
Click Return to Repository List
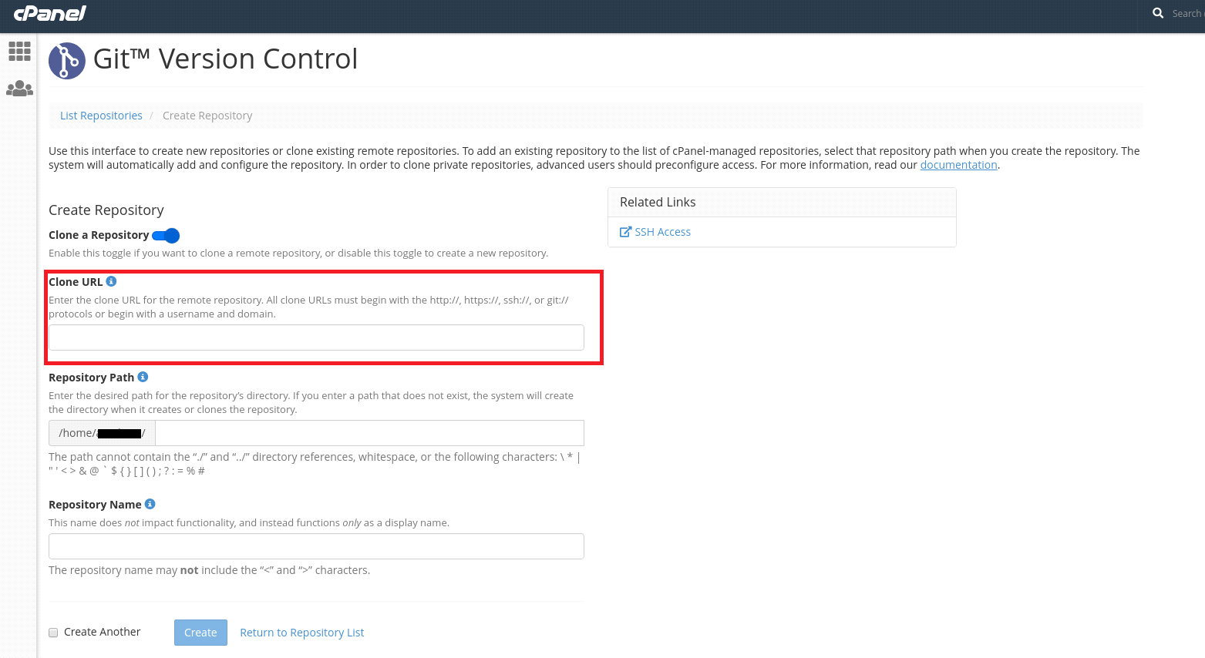coord(301,632)
